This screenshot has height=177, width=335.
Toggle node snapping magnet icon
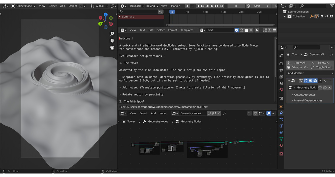[255, 113]
